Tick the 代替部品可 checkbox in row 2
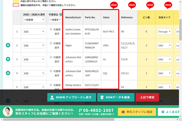182x121 pixels. click(x=51, y=43)
